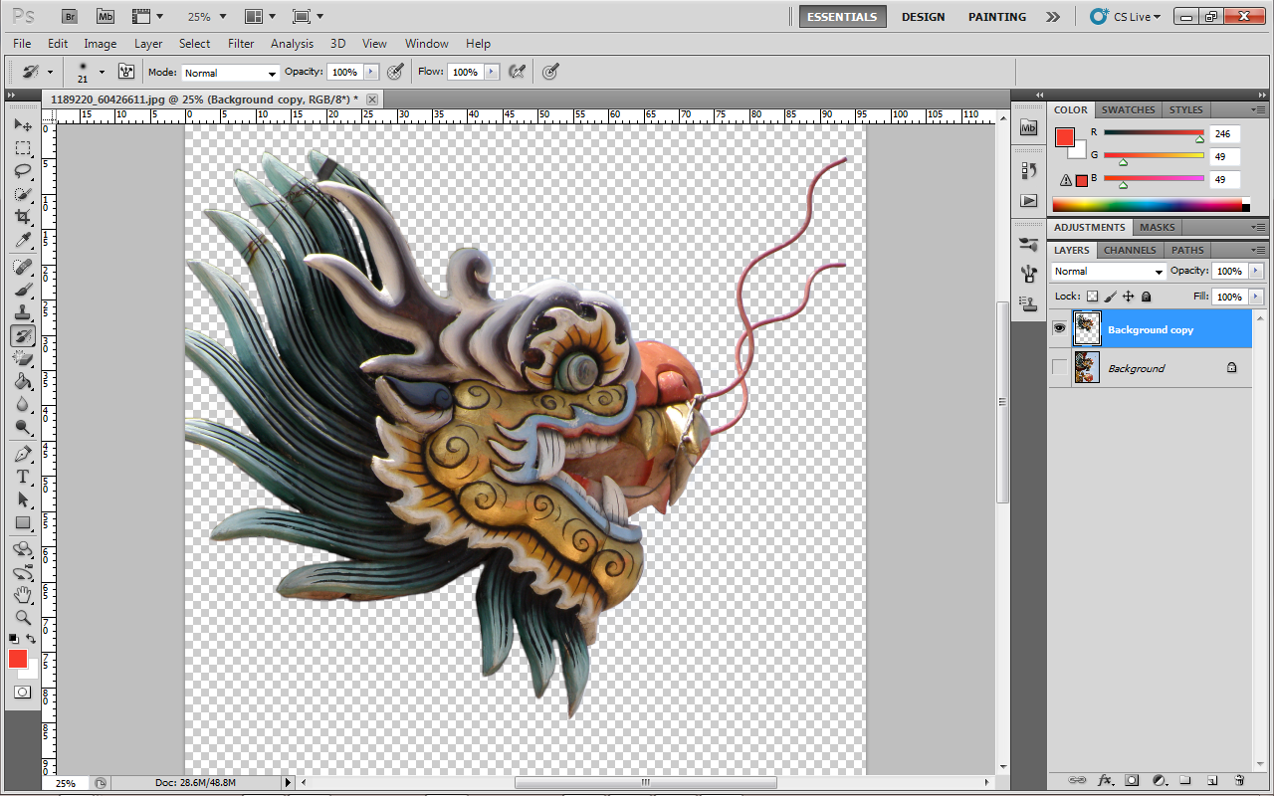The width and height of the screenshot is (1274, 796).
Task: Delete layer with the trash icon
Action: 1239,780
